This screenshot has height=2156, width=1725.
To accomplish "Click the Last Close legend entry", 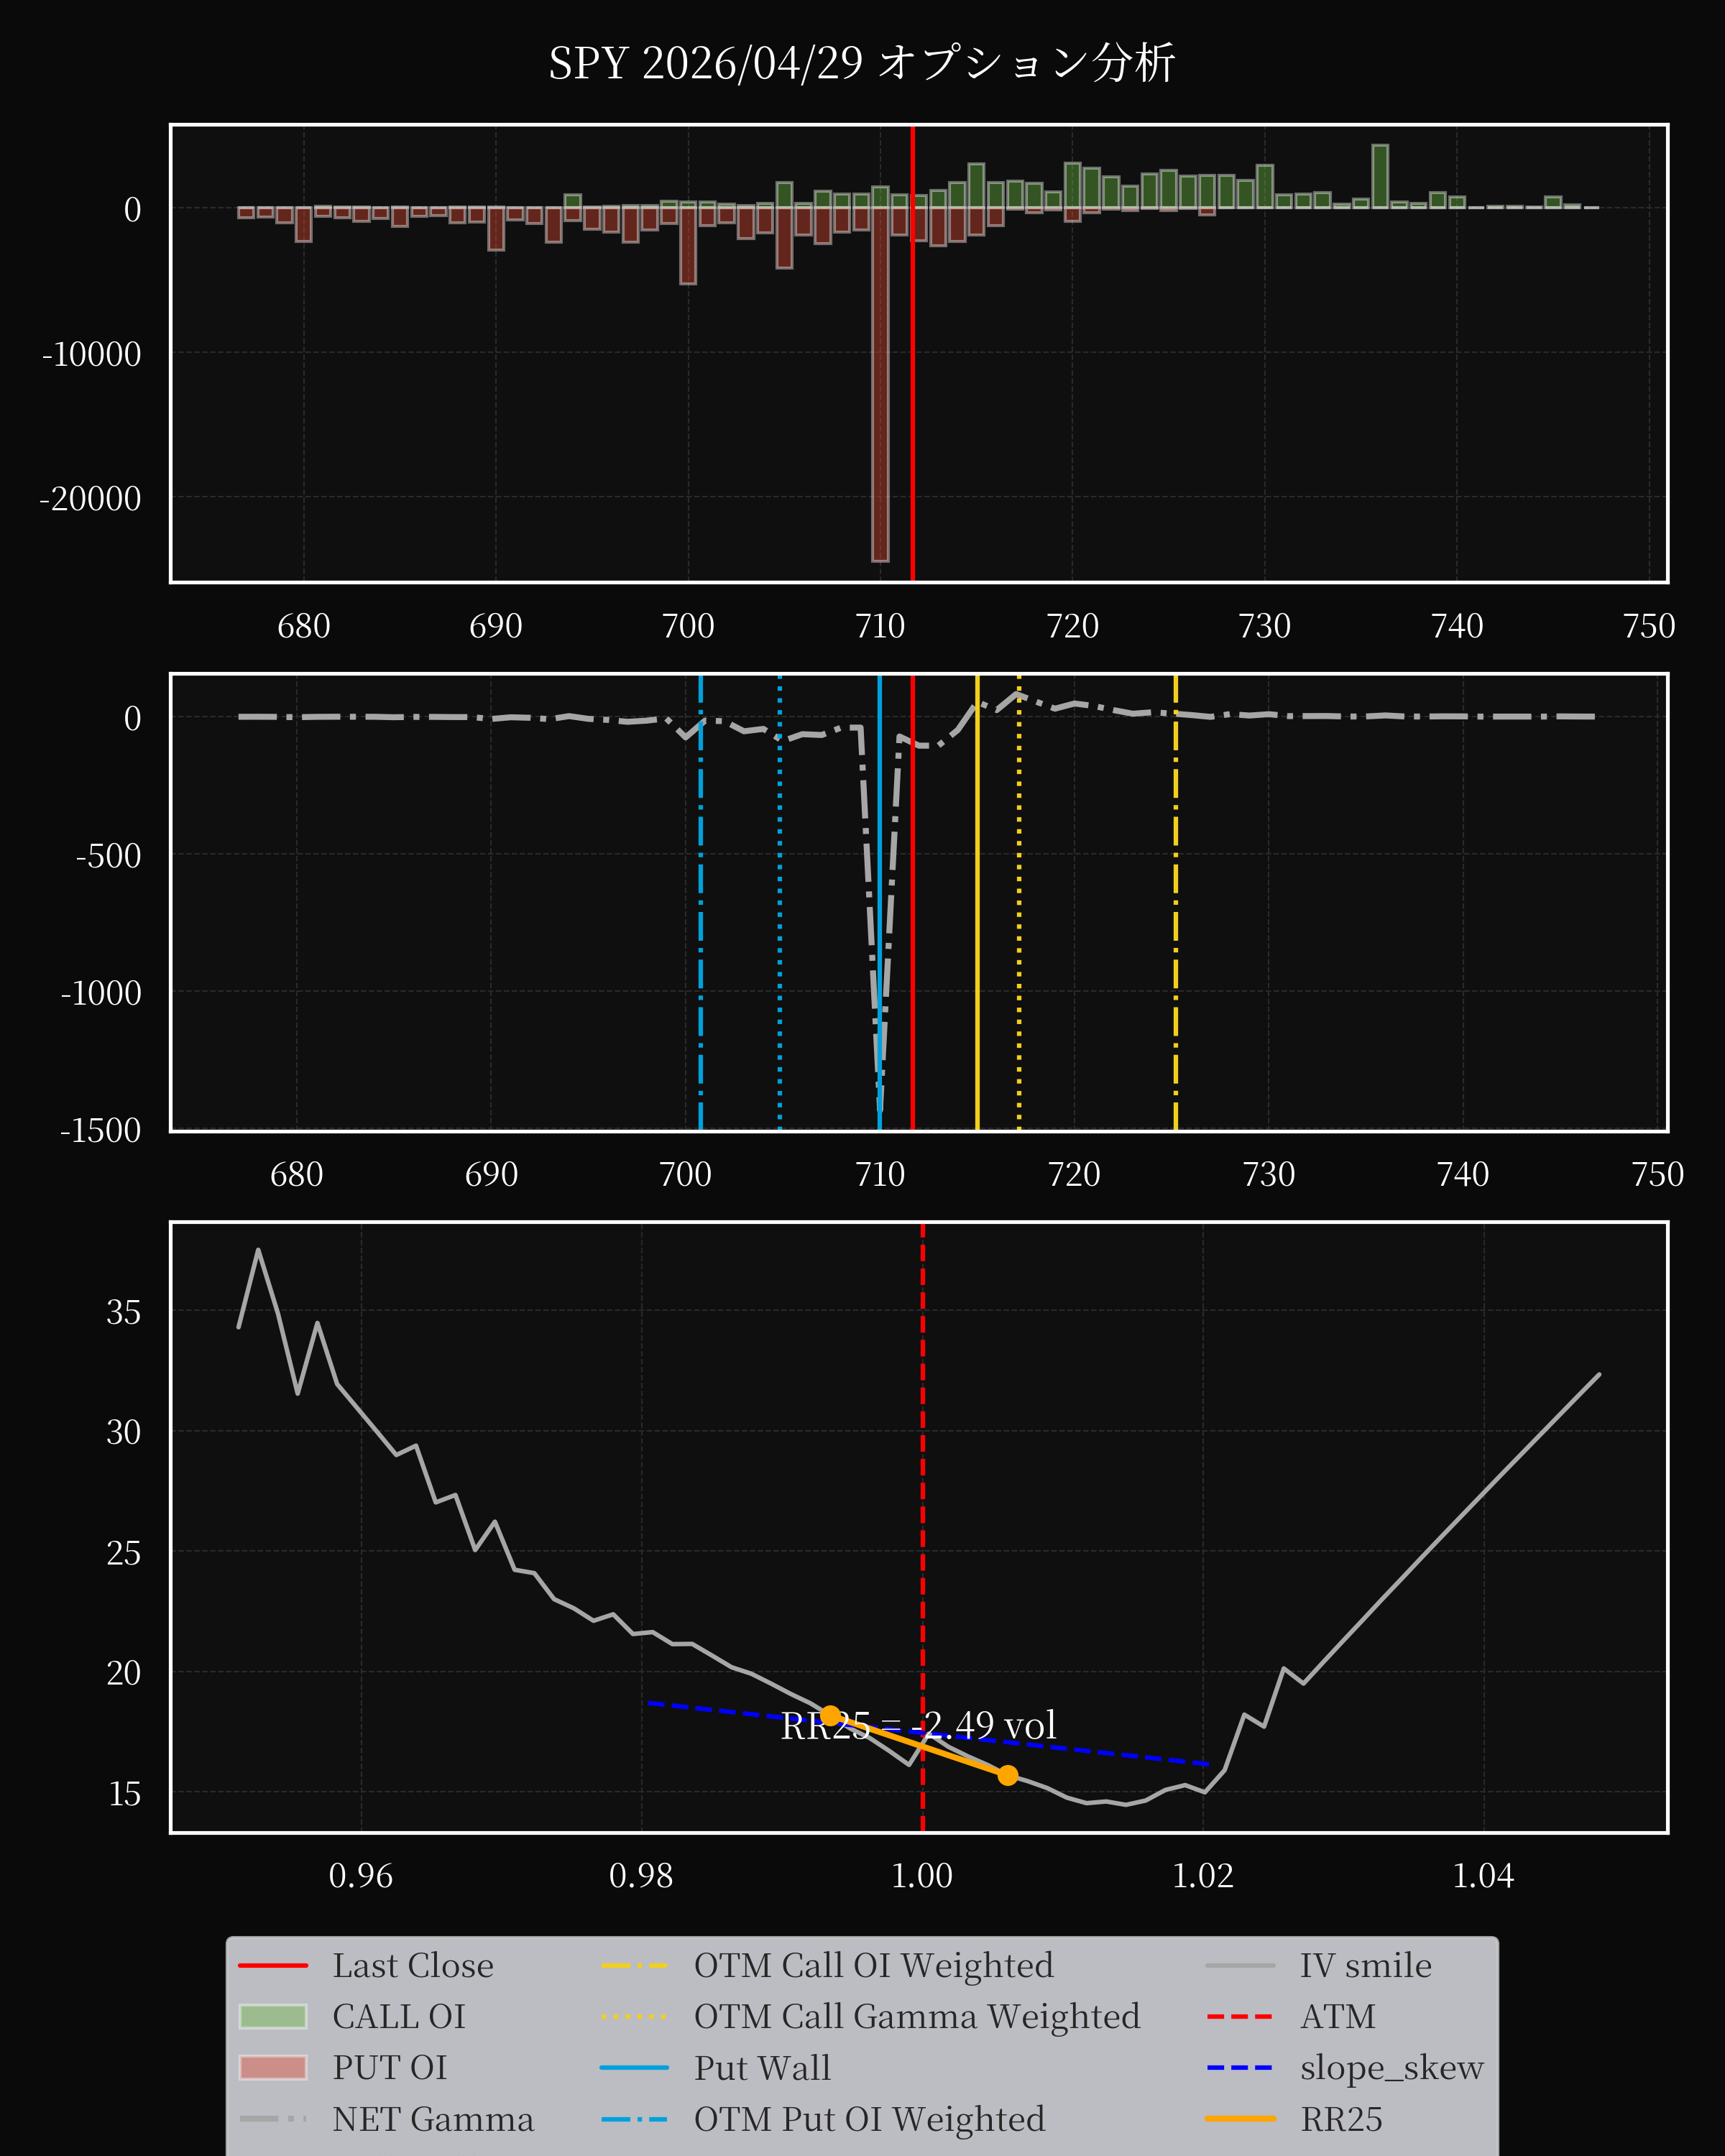I will pyautogui.click(x=366, y=1965).
